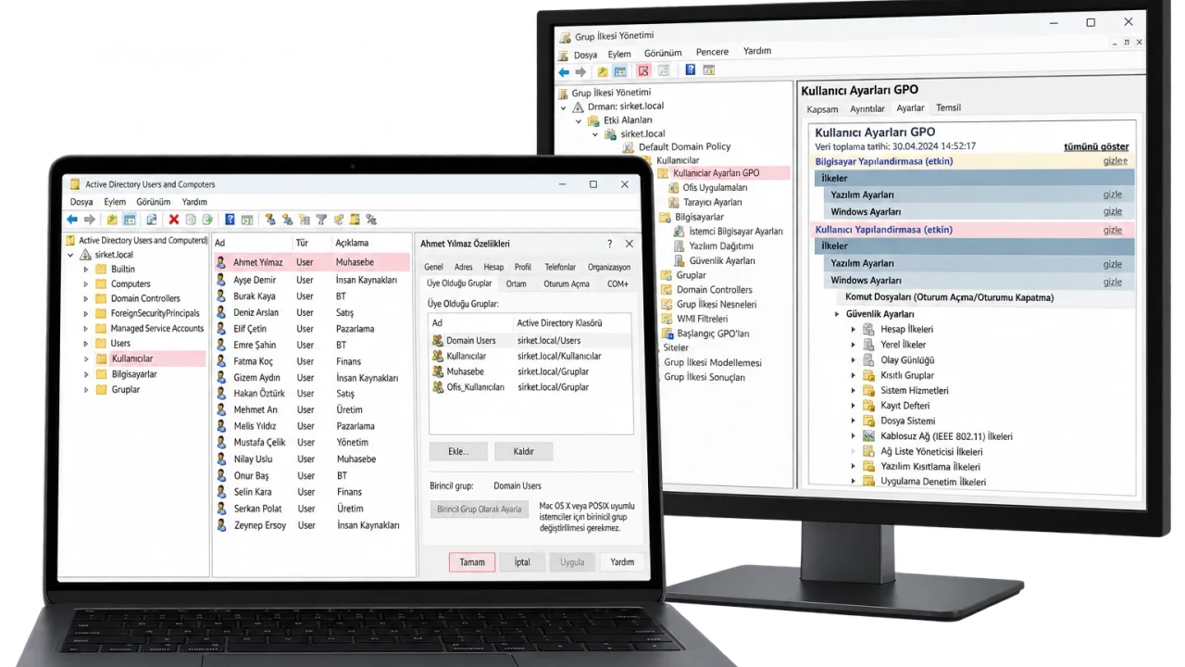Open the Temsil tab
1185x667 pixels.
[x=948, y=107]
